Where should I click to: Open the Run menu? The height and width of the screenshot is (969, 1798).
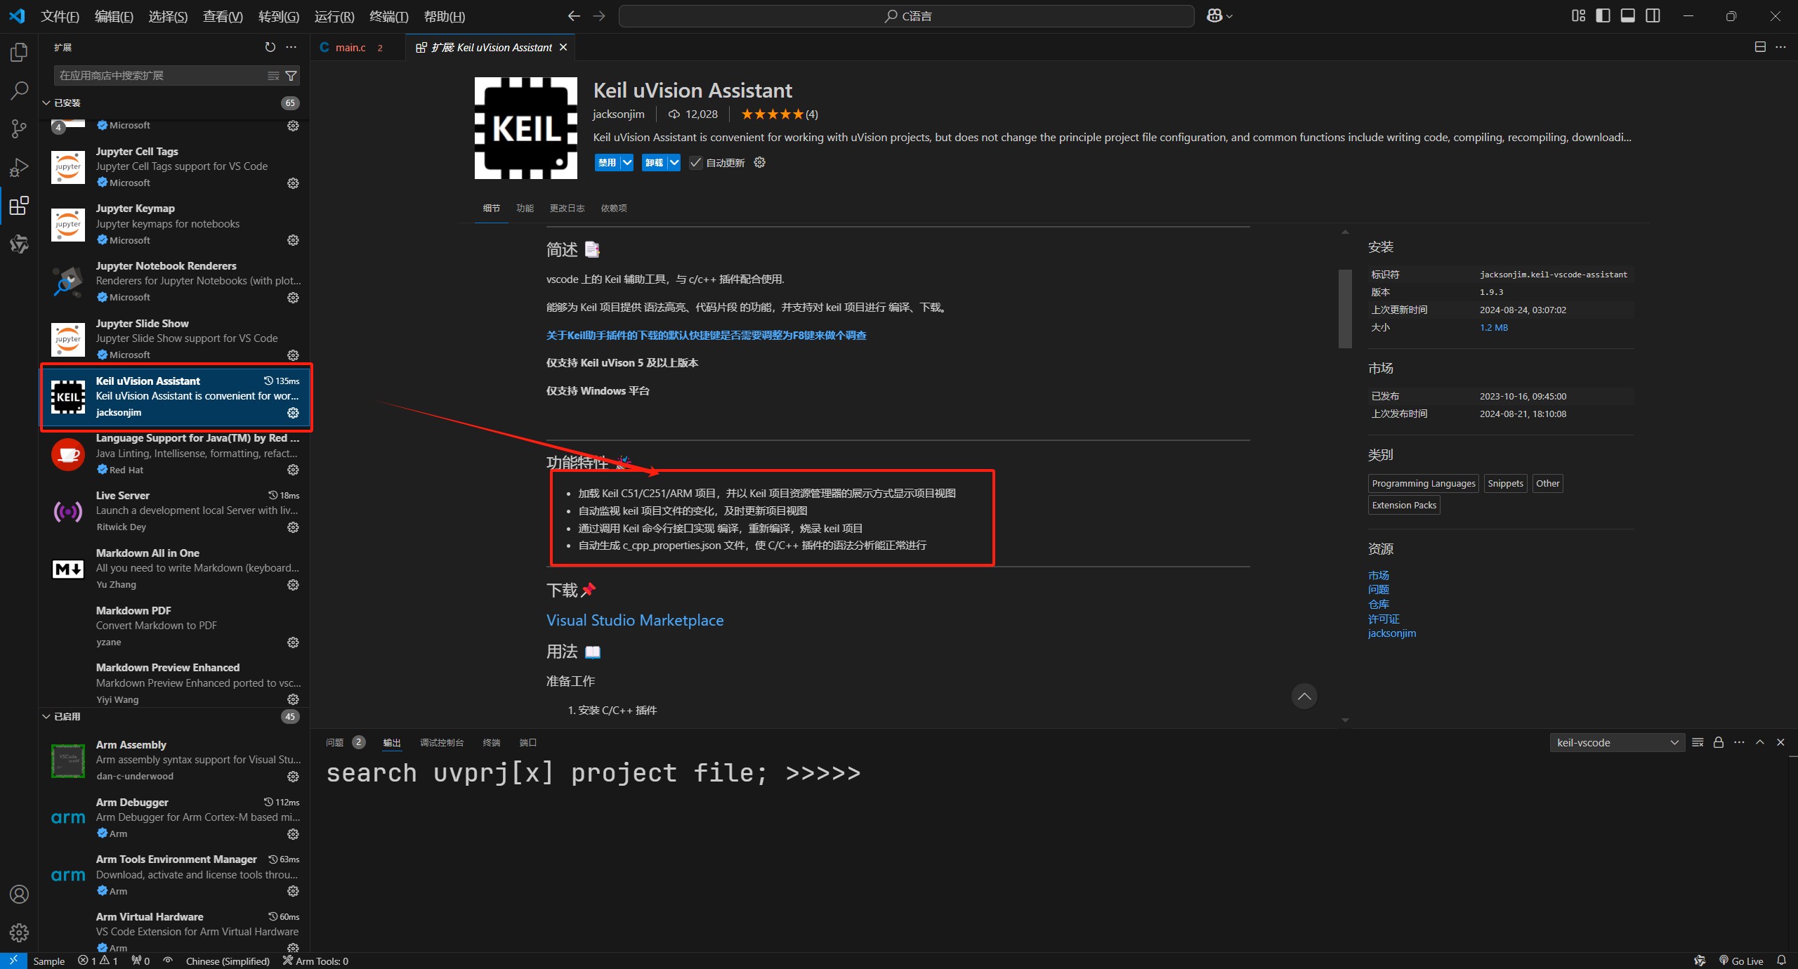click(x=334, y=16)
